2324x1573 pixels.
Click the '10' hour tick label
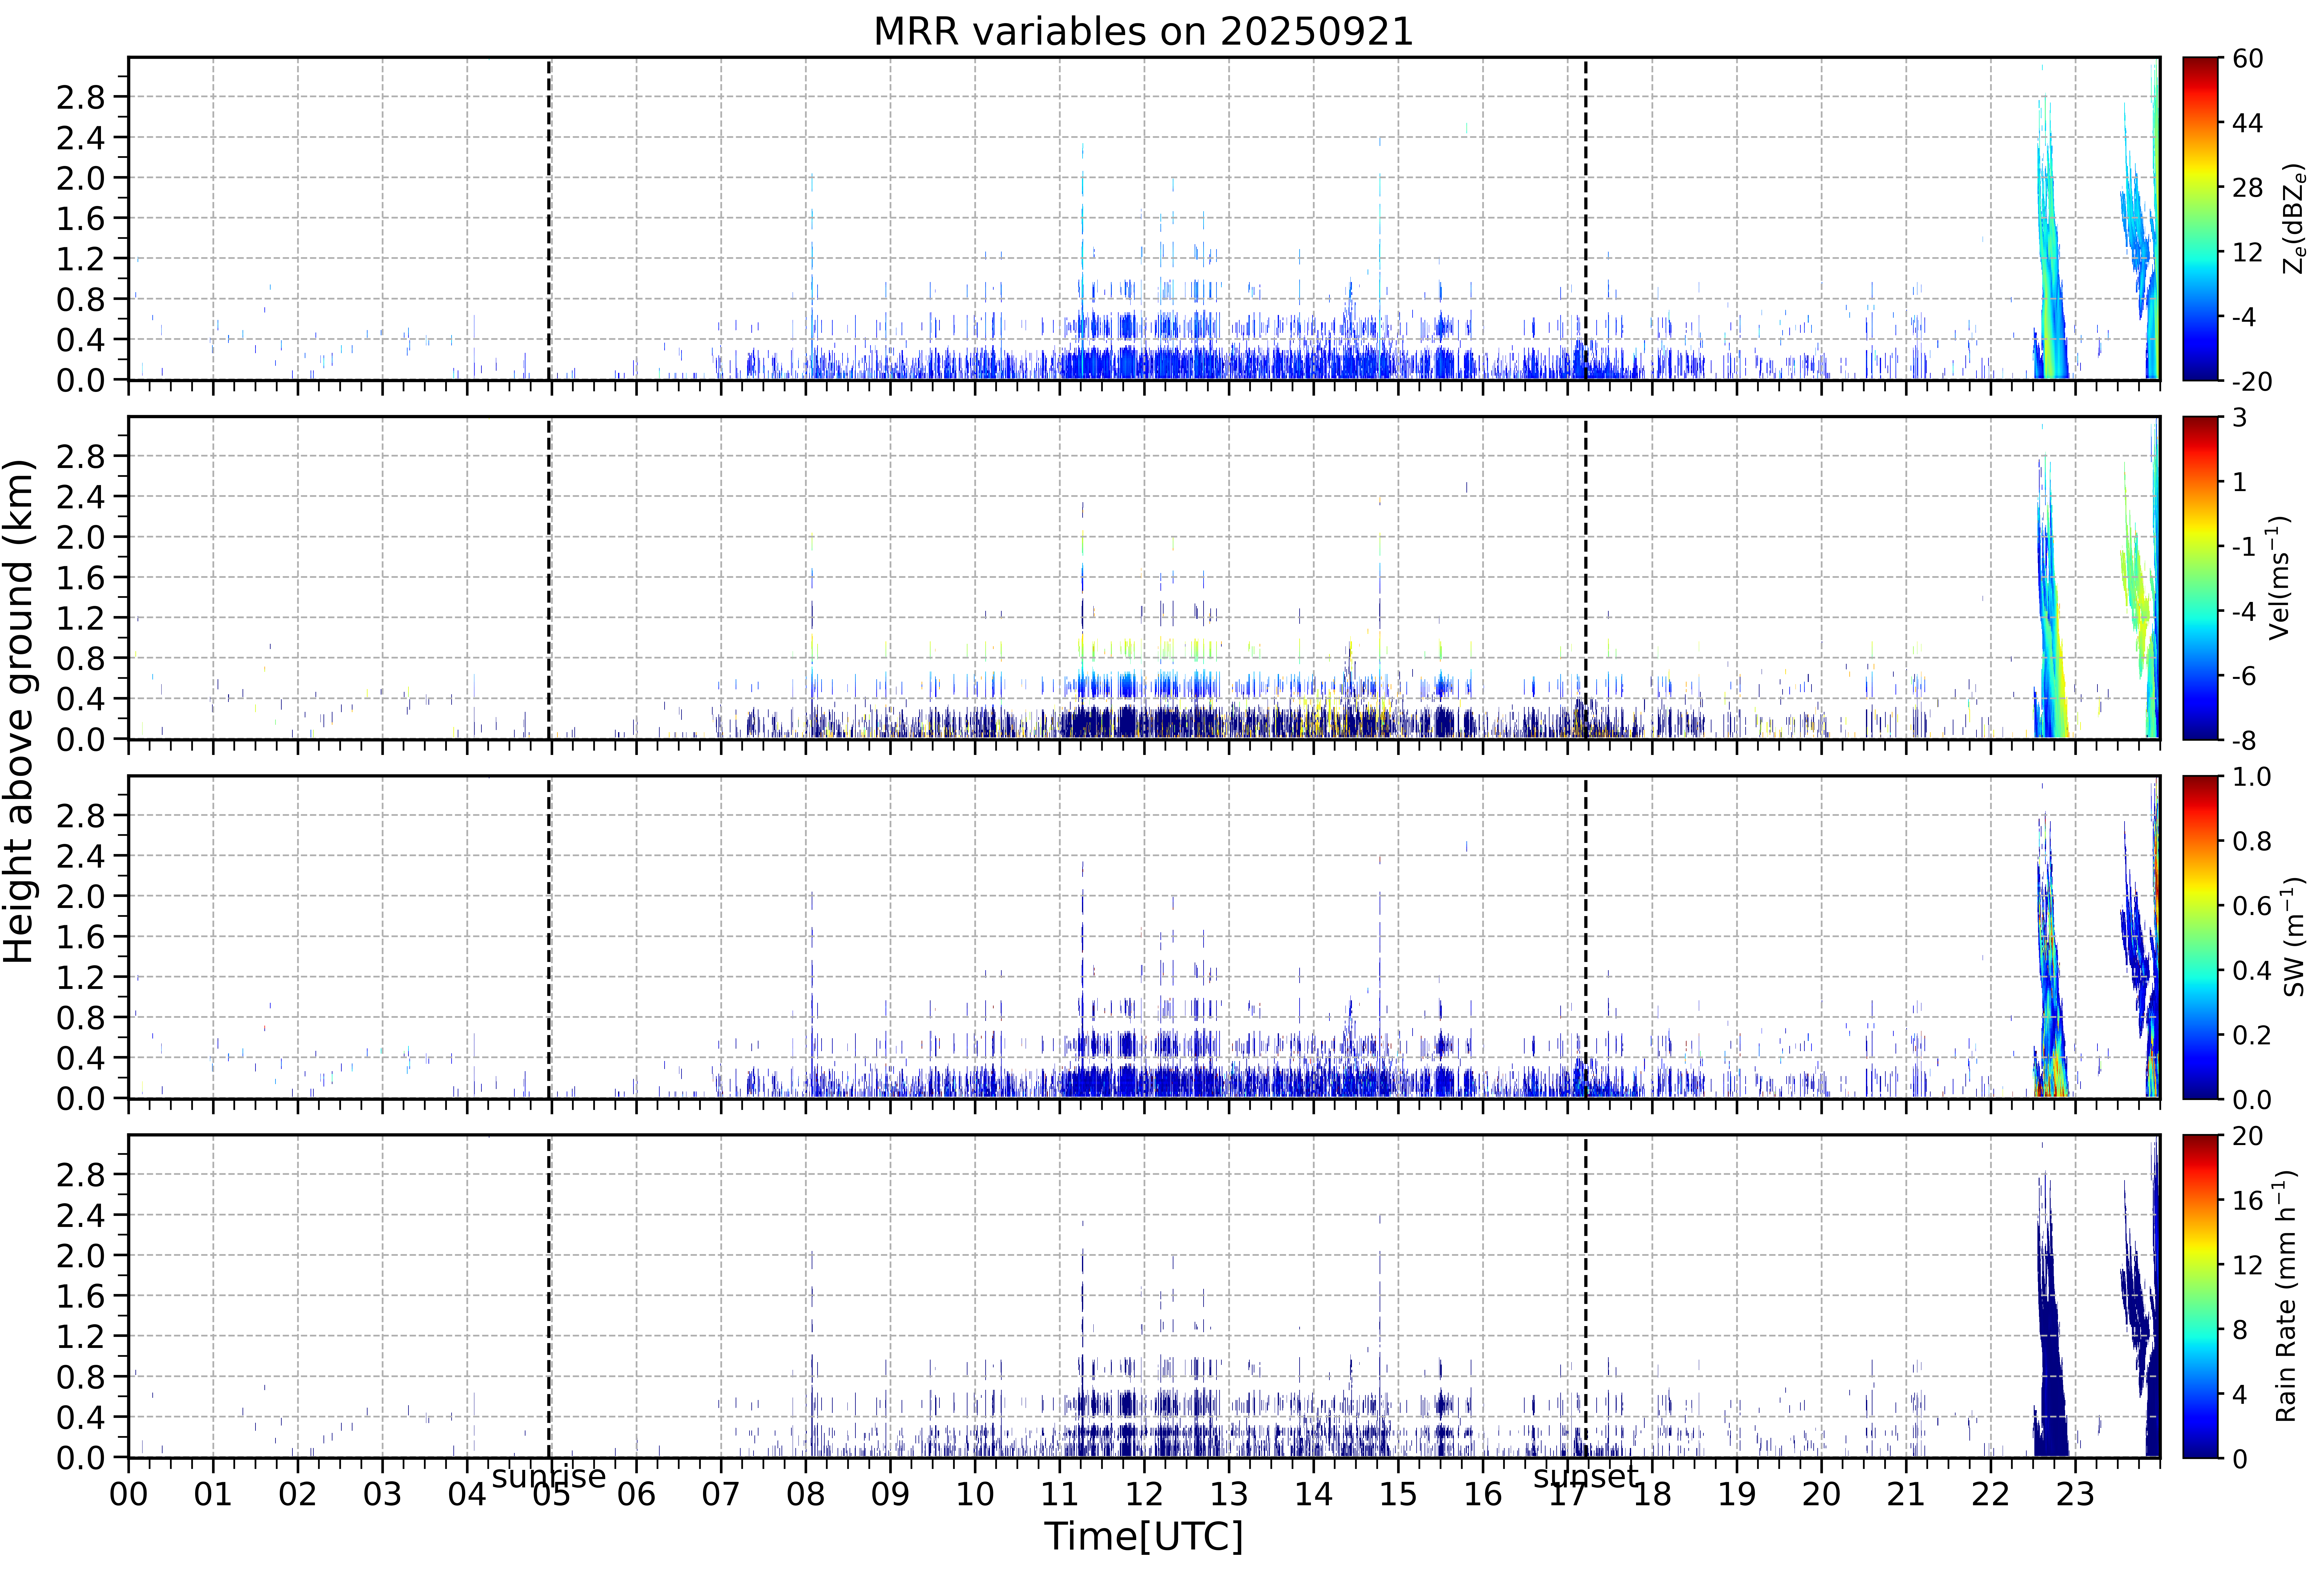coord(975,1494)
